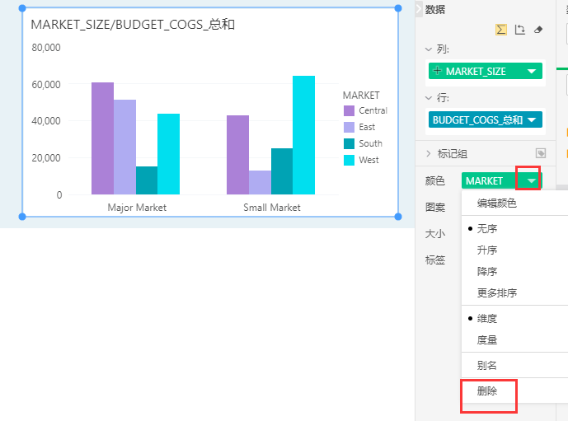Choose 升序 from the menu
The width and height of the screenshot is (568, 421).
[487, 250]
